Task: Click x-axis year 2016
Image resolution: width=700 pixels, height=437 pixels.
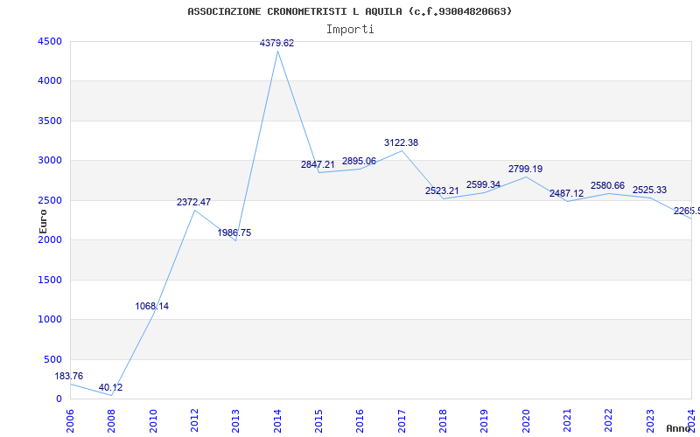Action: point(360,421)
